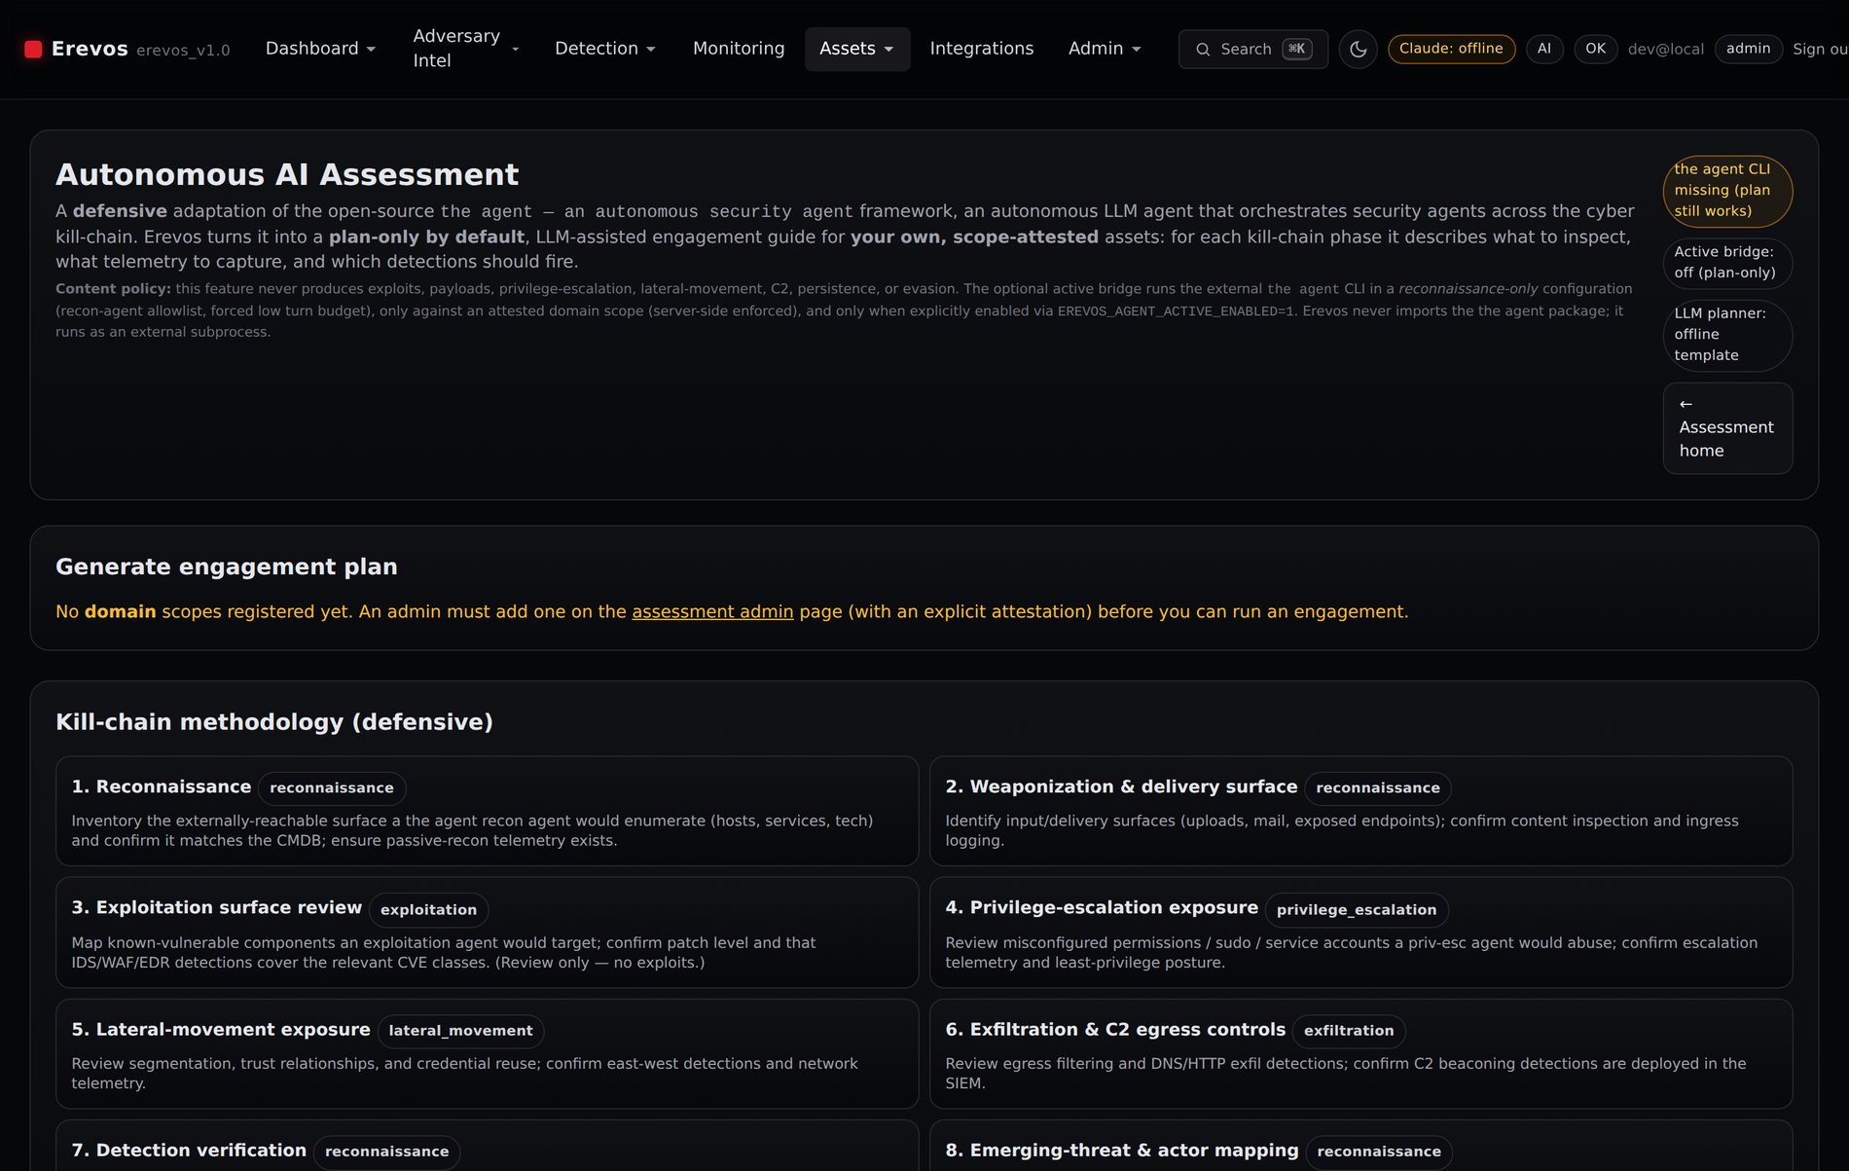Open the Detection dropdown menu
Viewport: 1849px width, 1171px height.
(x=605, y=49)
